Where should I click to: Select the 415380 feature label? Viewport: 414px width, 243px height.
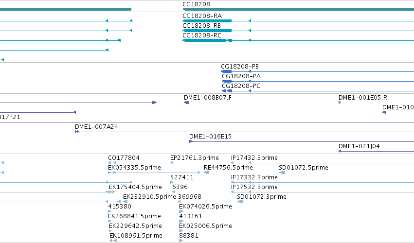[120, 207]
